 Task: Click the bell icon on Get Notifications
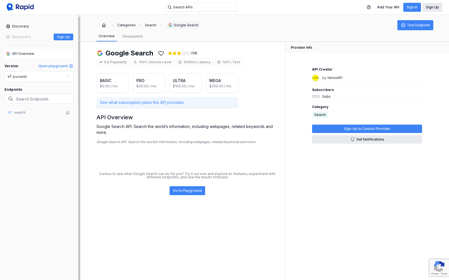pos(353,139)
